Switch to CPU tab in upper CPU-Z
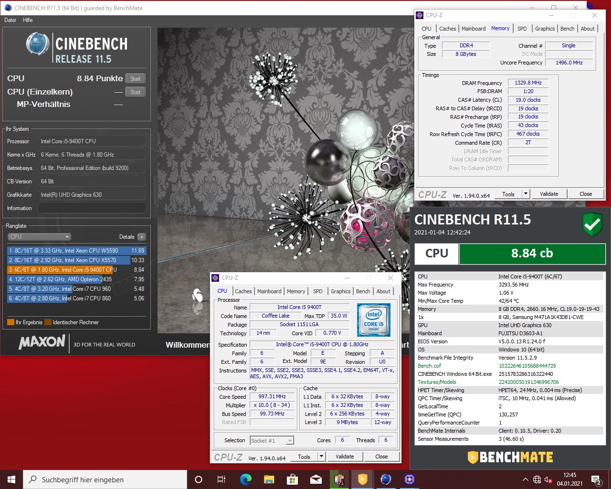Screen dimensions: 611x489 coord(426,29)
